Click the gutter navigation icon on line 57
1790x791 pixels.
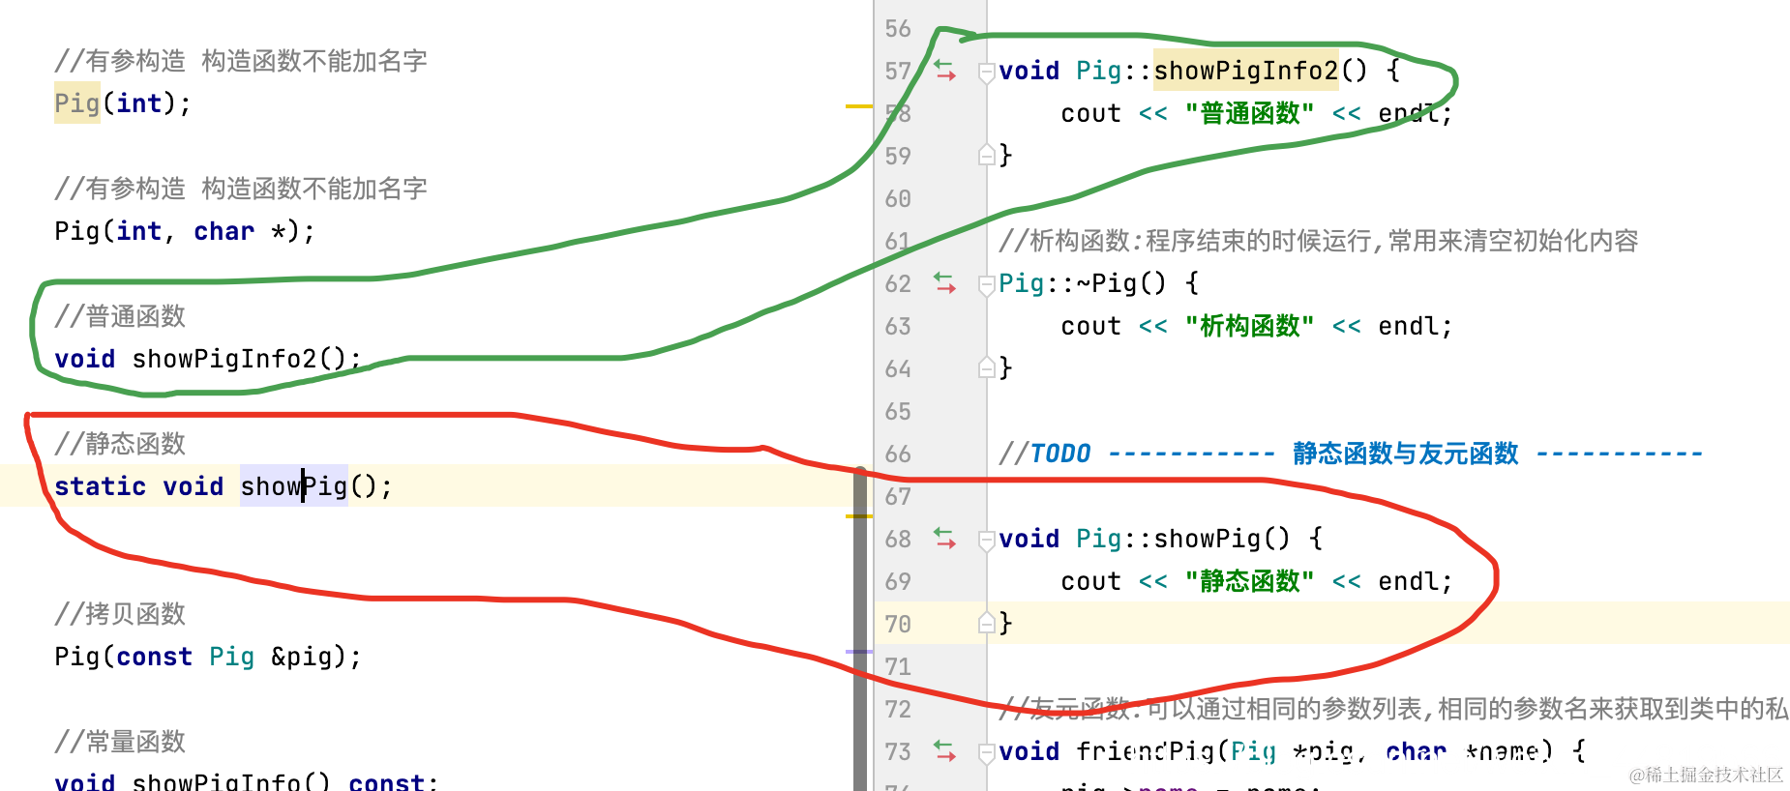945,71
